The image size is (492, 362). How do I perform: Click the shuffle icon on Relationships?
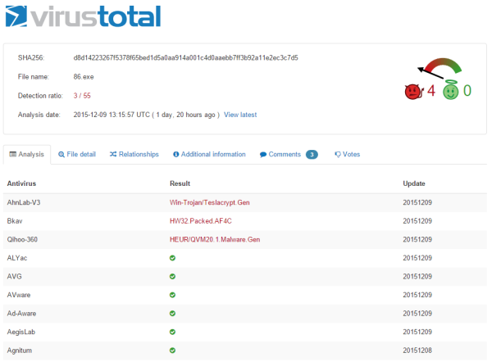pyautogui.click(x=113, y=154)
